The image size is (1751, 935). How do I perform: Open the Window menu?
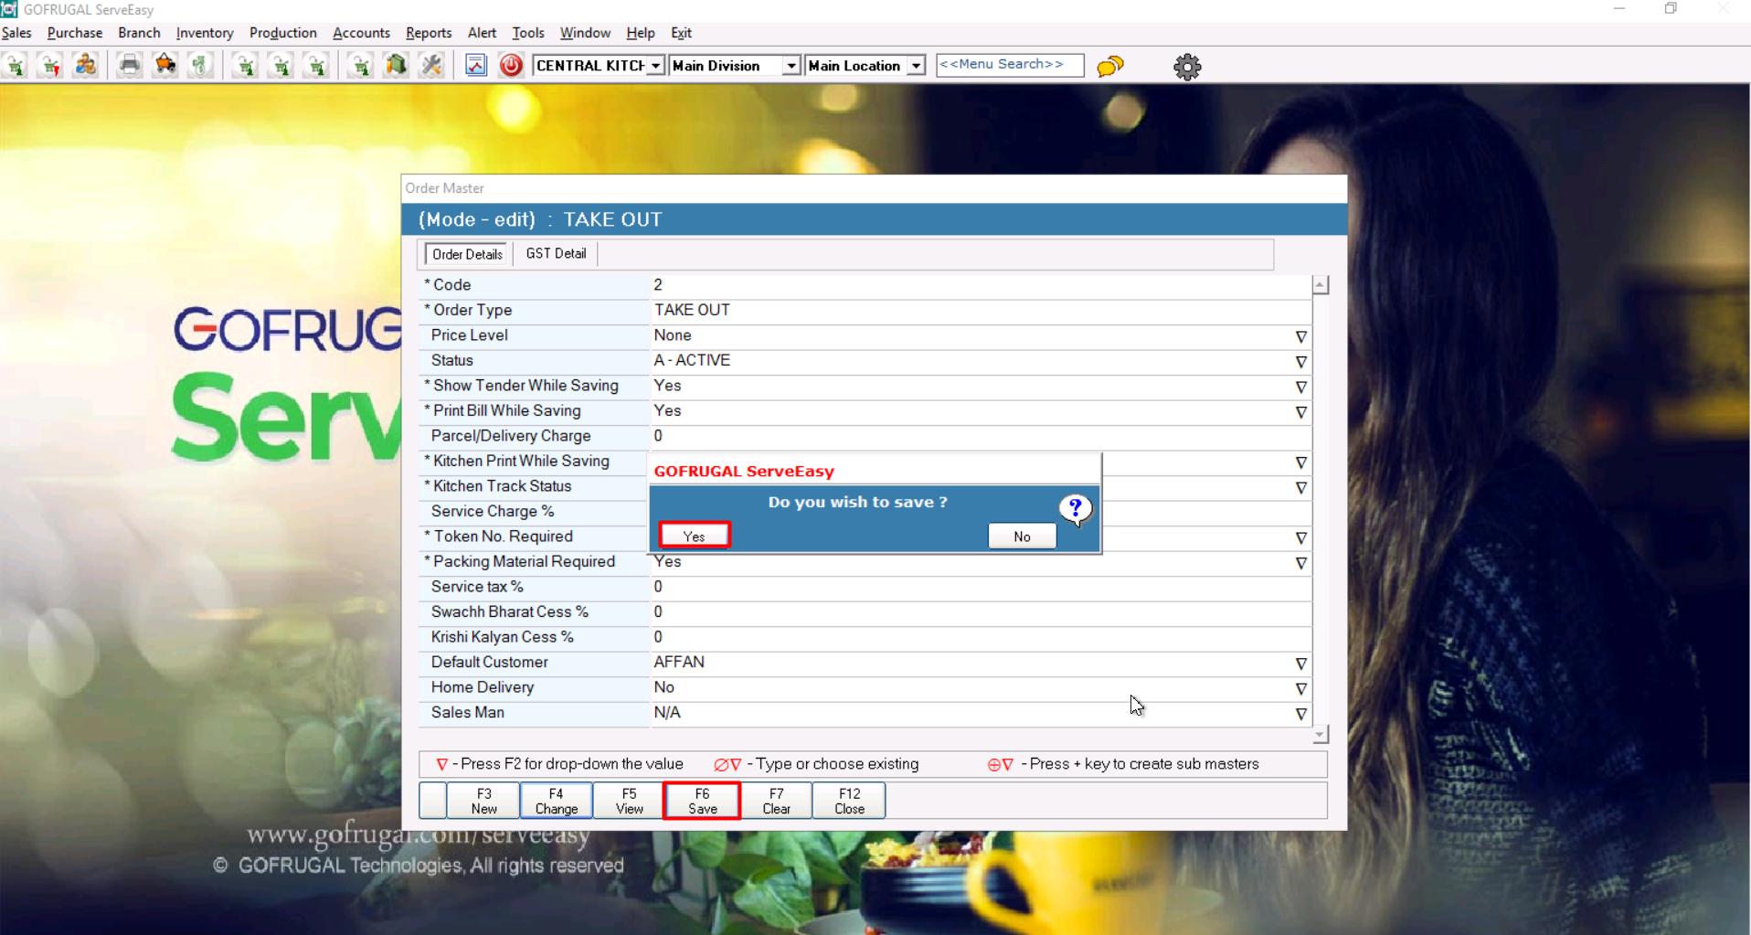click(x=585, y=33)
